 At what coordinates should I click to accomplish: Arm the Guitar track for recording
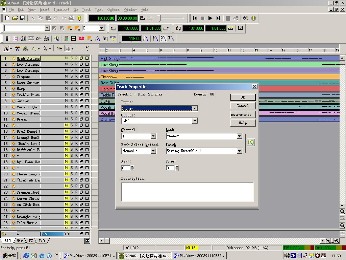pos(76,101)
